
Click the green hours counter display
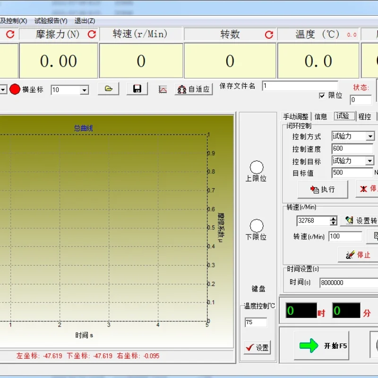pyautogui.click(x=301, y=310)
